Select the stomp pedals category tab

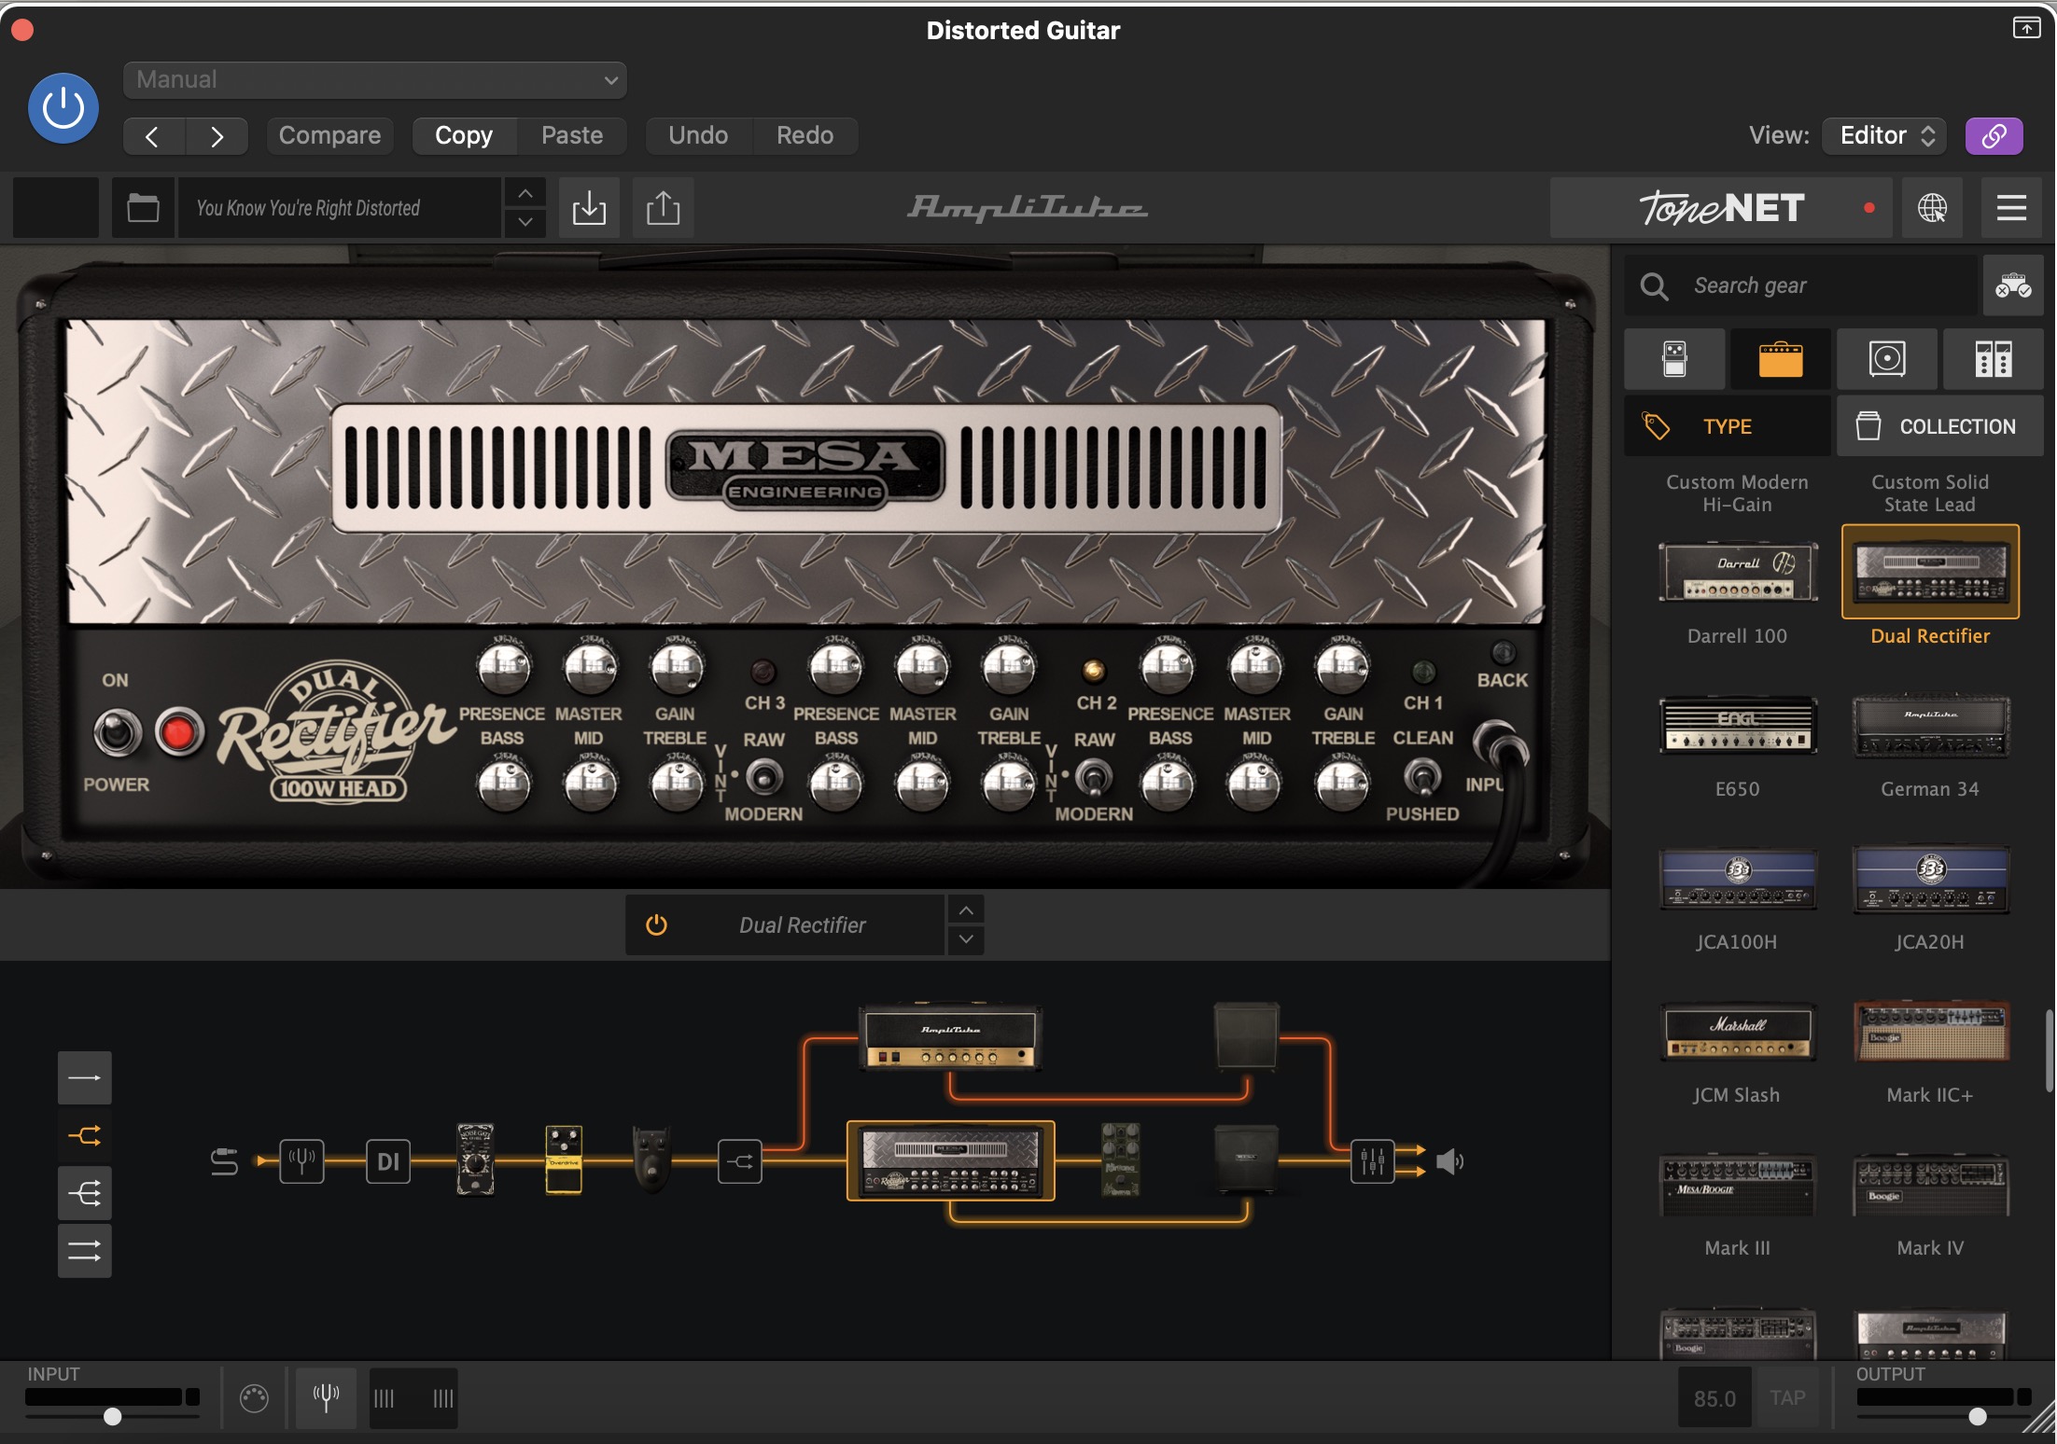click(x=1674, y=359)
